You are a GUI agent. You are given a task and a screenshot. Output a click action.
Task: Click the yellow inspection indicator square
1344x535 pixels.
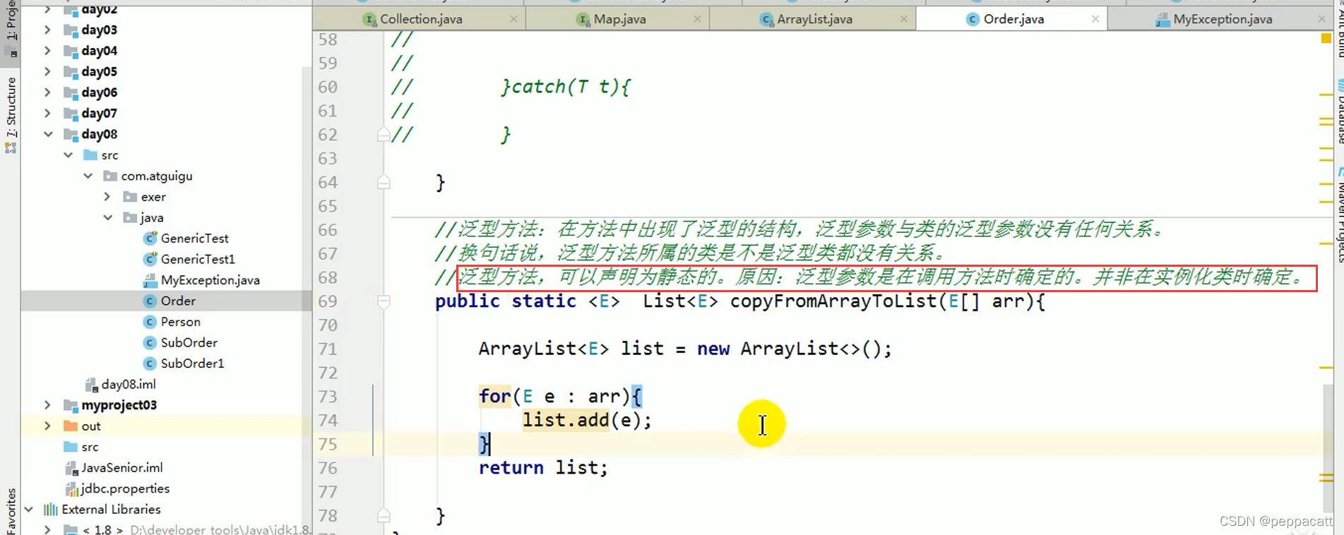(1326, 38)
